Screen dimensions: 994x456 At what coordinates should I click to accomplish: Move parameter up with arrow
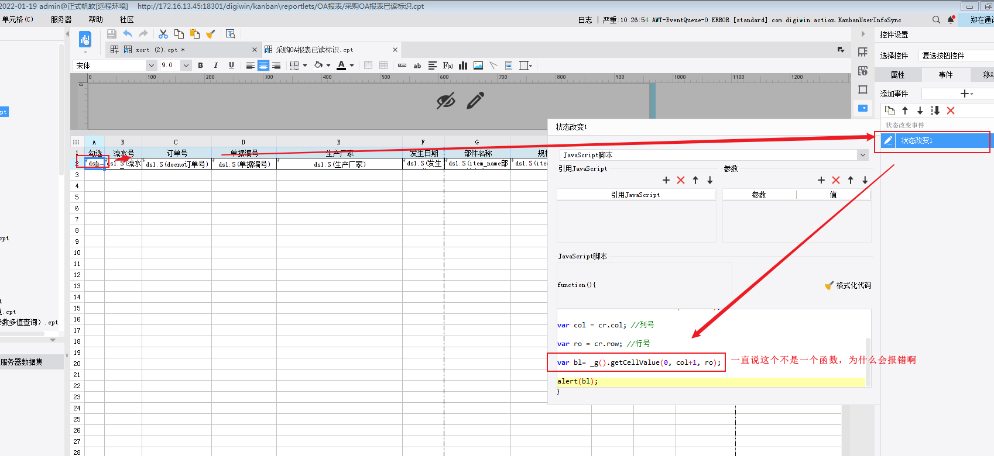coord(851,180)
